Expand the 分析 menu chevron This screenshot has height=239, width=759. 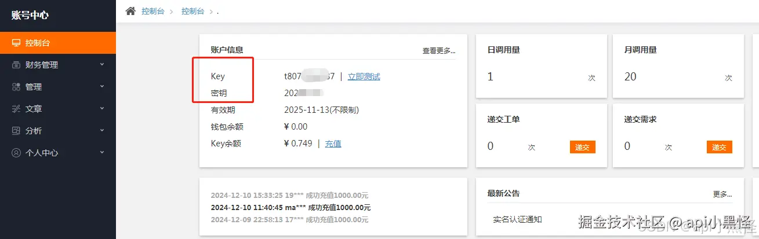pyautogui.click(x=102, y=130)
